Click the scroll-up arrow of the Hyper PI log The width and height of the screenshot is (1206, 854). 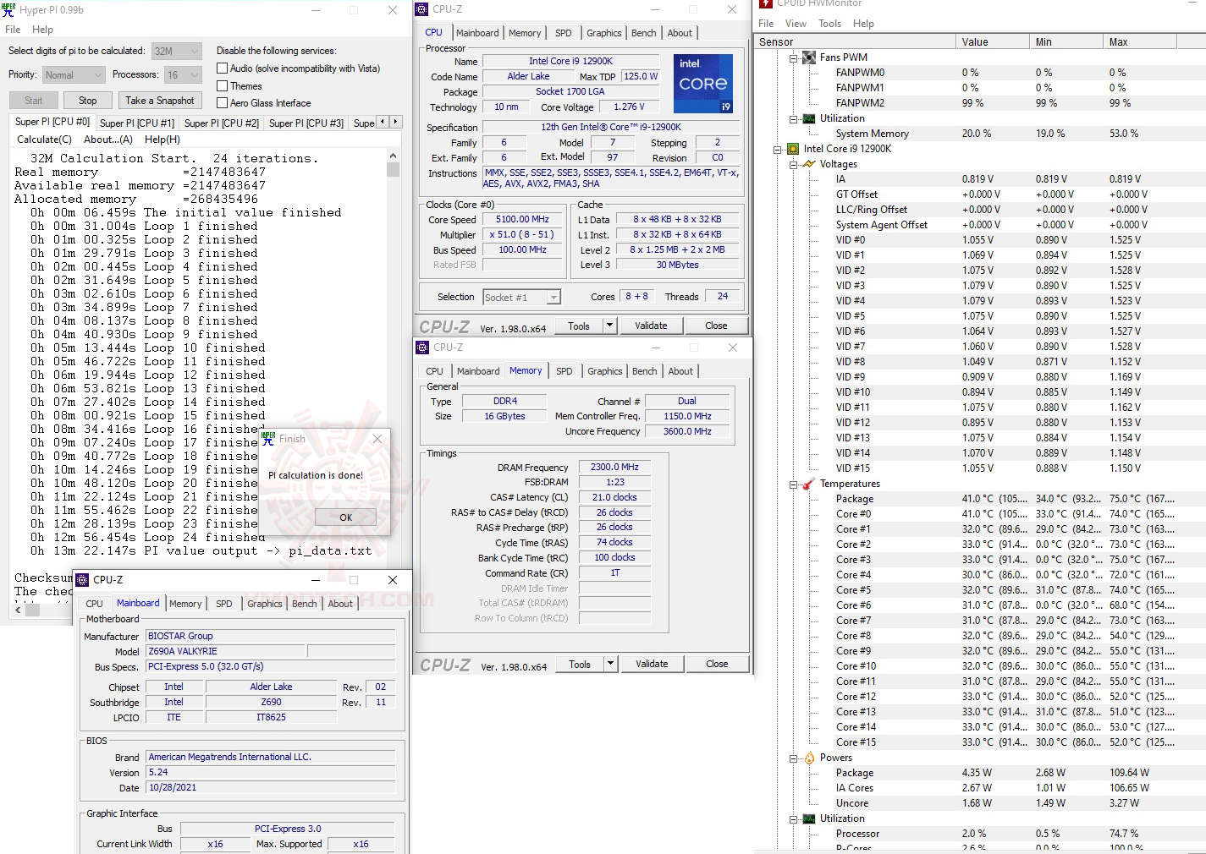point(393,156)
